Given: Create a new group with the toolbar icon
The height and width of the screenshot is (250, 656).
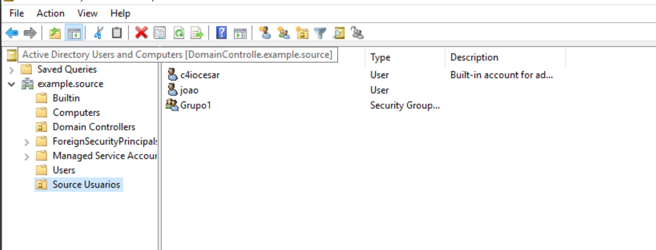Looking at the screenshot, I should coord(284,33).
